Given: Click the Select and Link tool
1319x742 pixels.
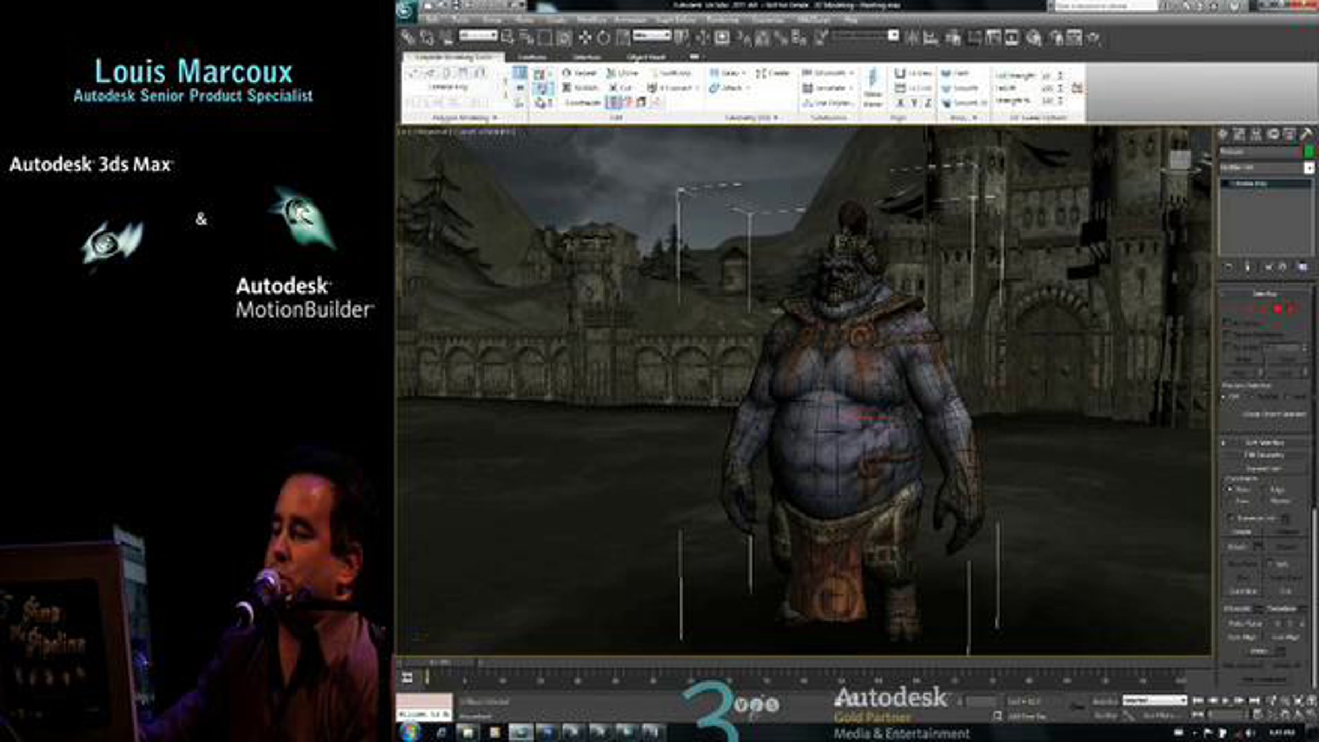Looking at the screenshot, I should (408, 37).
